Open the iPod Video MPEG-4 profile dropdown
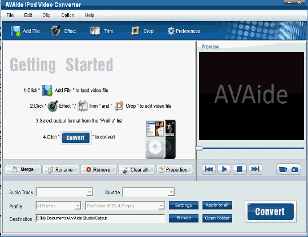Viewport: 308px width, 237px height. tap(125, 206)
